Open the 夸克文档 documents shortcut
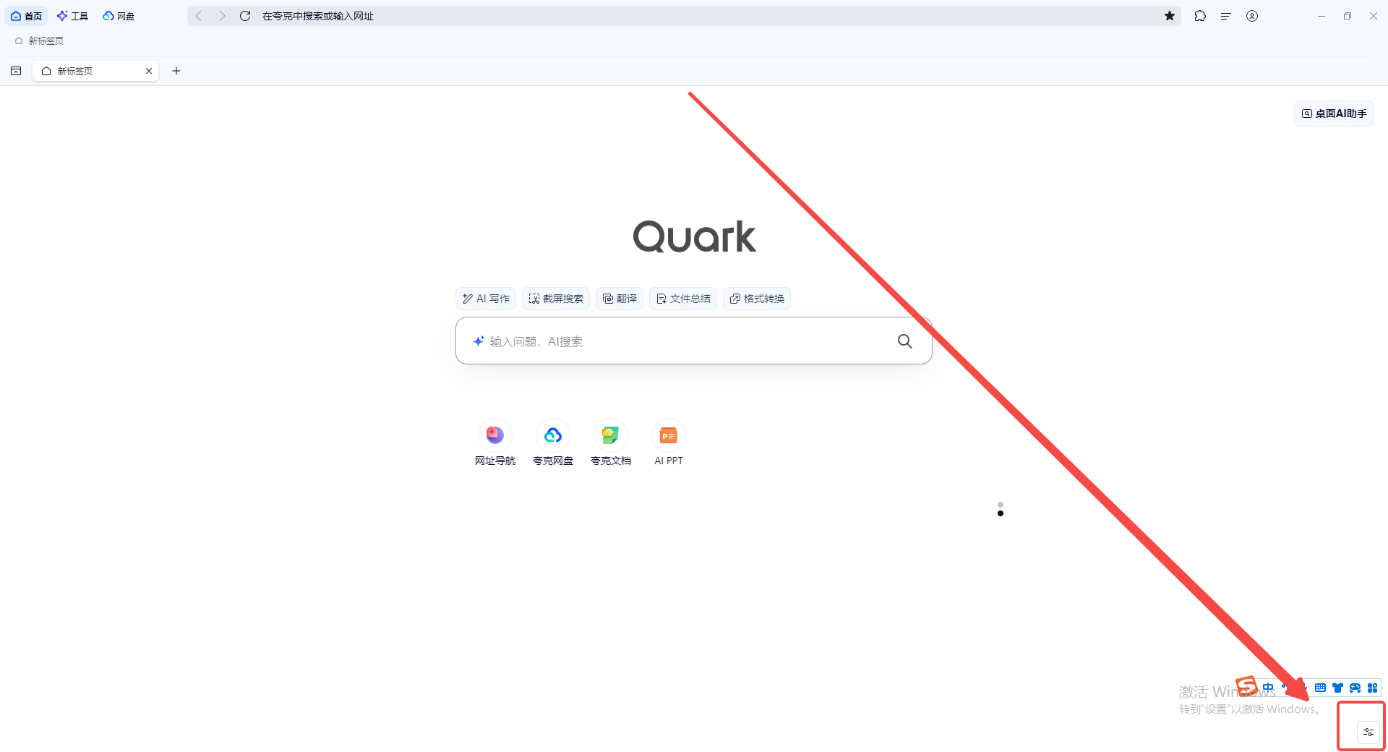This screenshot has height=752, width=1388. [x=611, y=443]
